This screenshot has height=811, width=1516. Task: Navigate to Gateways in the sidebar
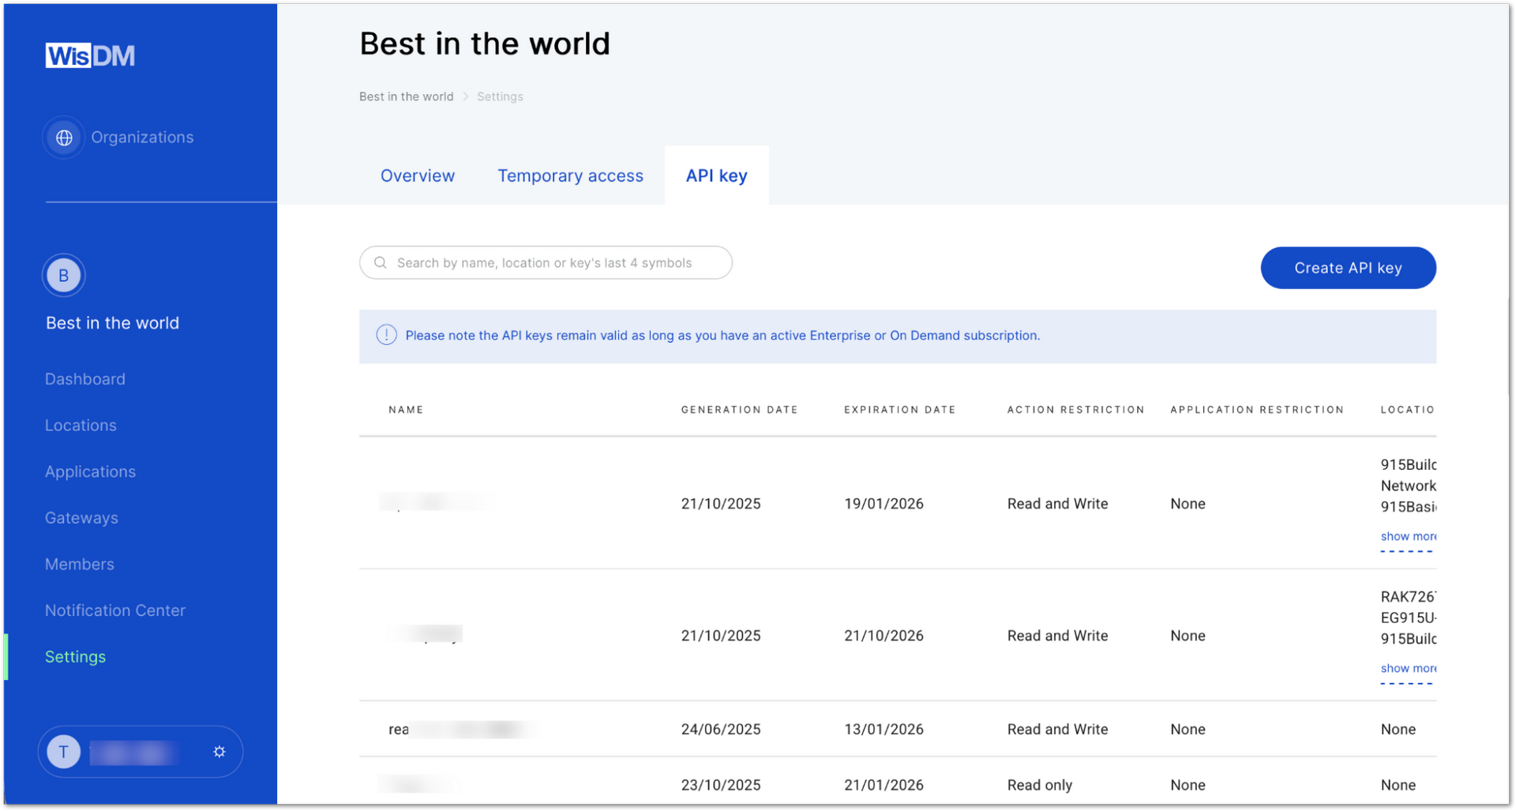pos(81,517)
